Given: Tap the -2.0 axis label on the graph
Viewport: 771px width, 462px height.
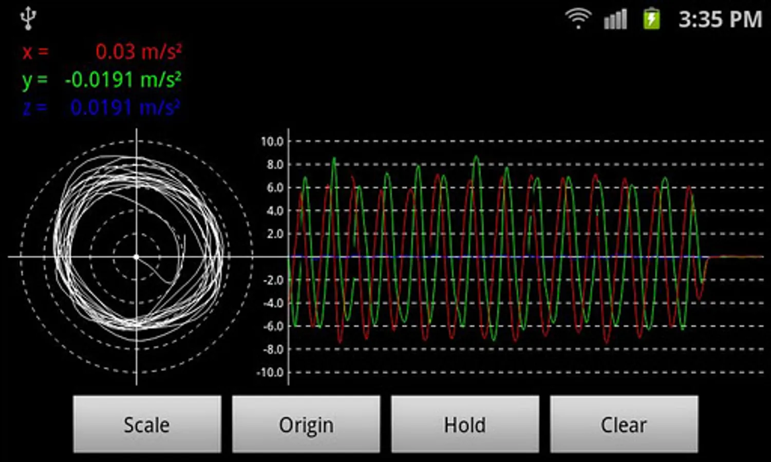Looking at the screenshot, I should pos(273,280).
